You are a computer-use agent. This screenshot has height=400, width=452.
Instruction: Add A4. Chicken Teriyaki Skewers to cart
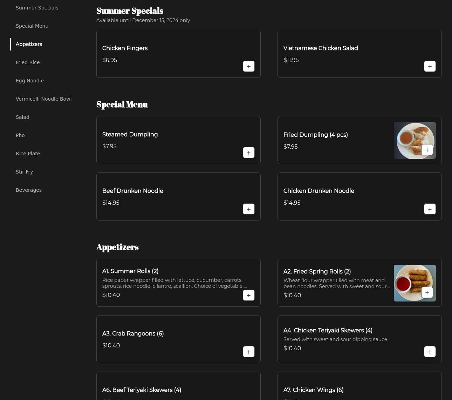click(430, 352)
